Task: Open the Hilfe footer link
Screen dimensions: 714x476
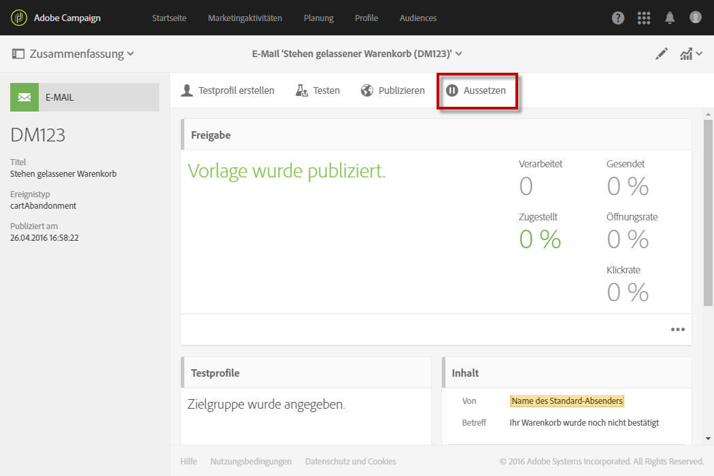Action: pyautogui.click(x=188, y=461)
